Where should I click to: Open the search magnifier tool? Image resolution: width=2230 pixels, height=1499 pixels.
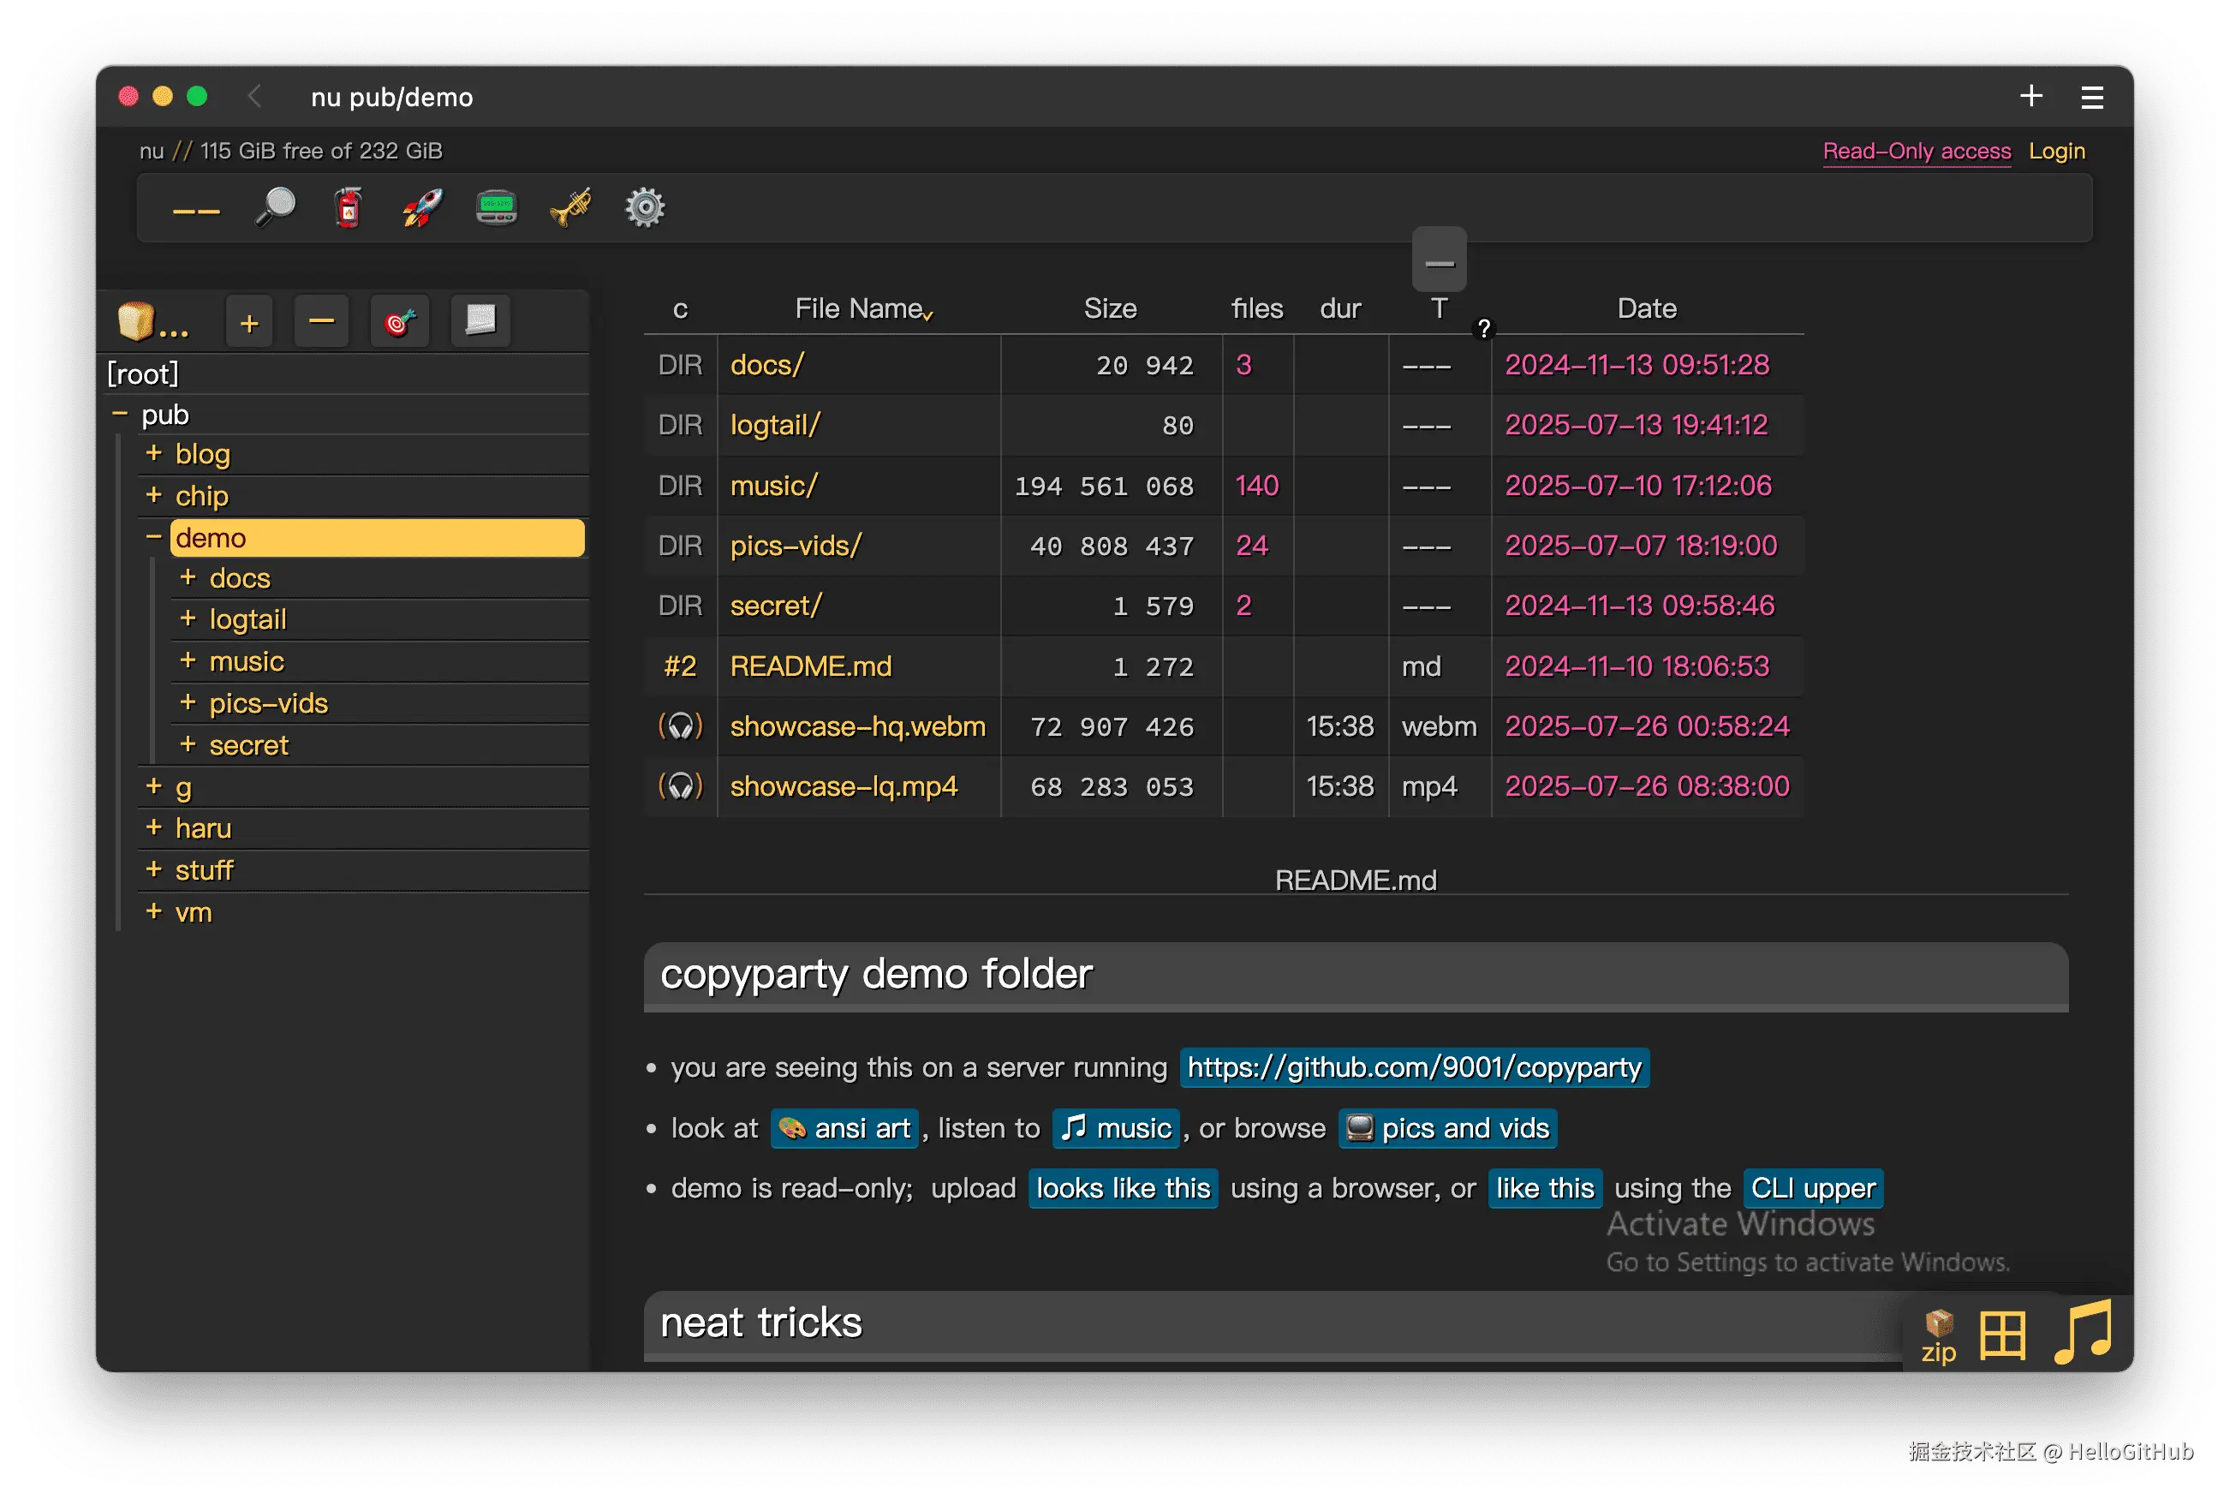(x=275, y=206)
